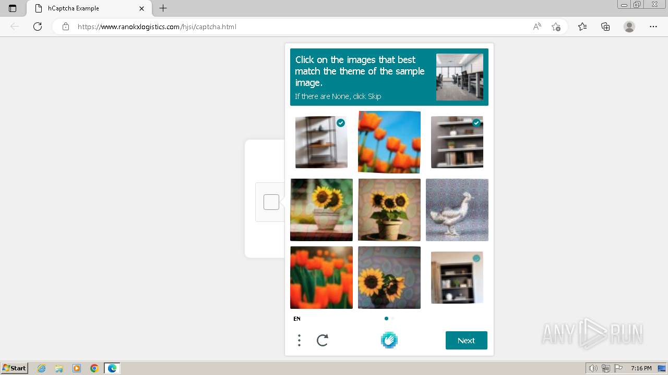Image resolution: width=668 pixels, height=375 pixels.
Task: Deselect the metal rack shelf image
Action: [321, 142]
